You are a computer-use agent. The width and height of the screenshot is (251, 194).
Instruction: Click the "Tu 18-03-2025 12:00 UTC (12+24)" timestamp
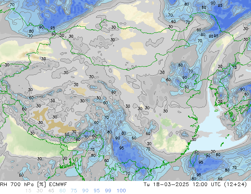(195, 184)
